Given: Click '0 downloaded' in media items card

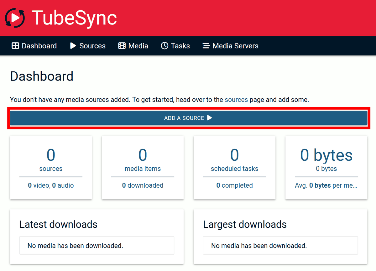Looking at the screenshot, I should pos(143,185).
